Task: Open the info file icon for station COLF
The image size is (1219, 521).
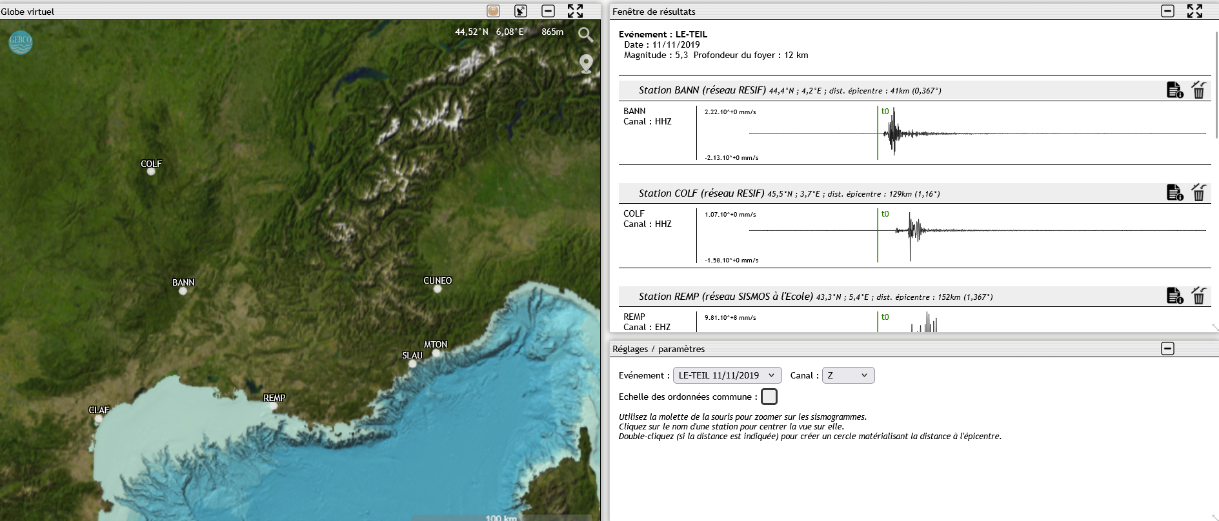Action: [1174, 193]
